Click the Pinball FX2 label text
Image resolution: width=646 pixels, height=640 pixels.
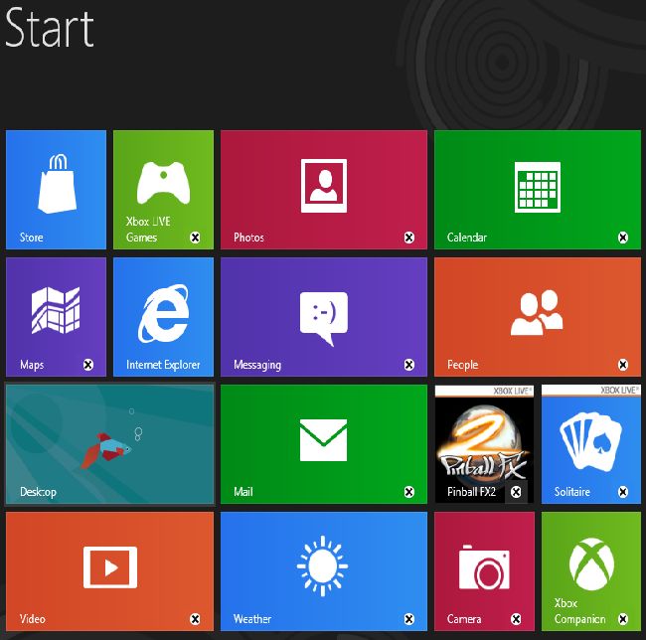(471, 492)
